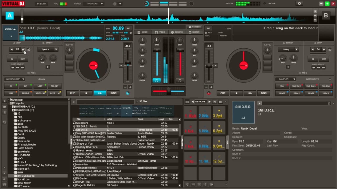
Task: Click deck A pitch plus button
Action: click(130, 87)
